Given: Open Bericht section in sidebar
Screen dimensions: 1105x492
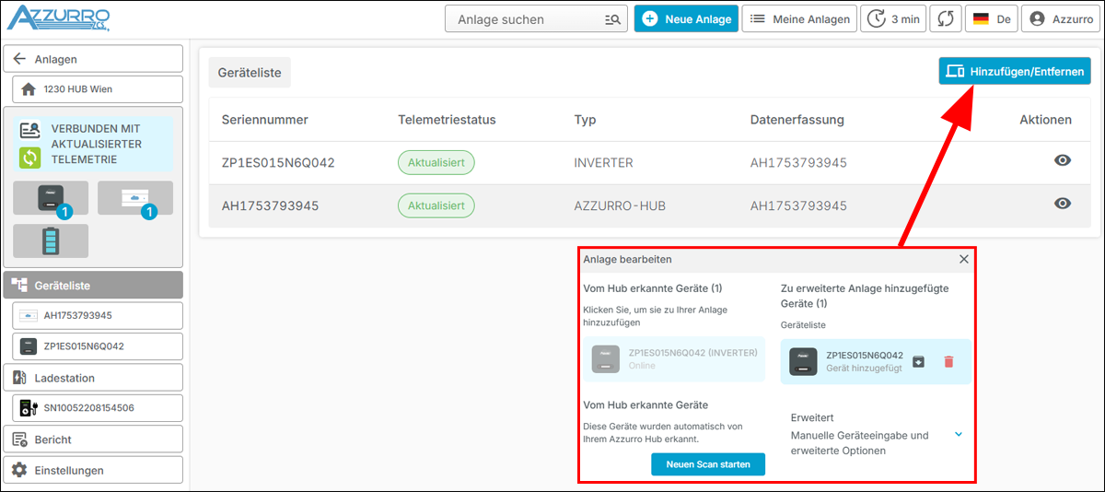Looking at the screenshot, I should 94,439.
